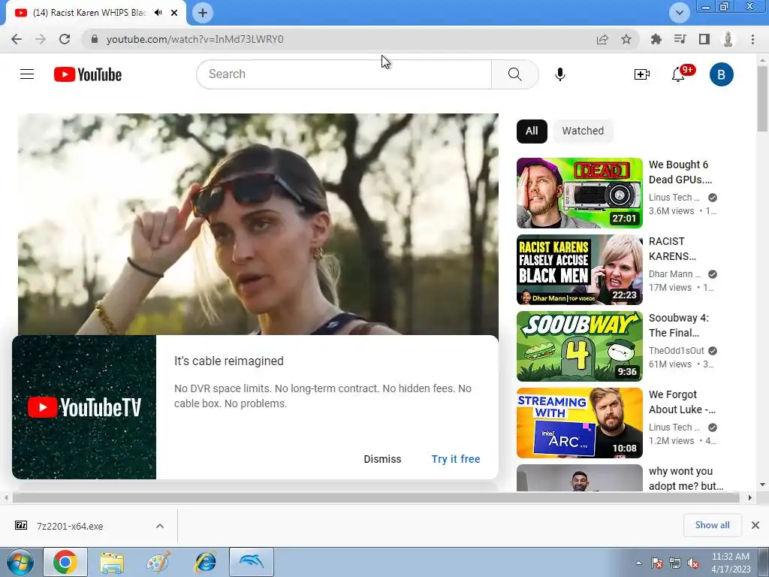Click vertical scrollbar down arrow
Image resolution: width=769 pixels, height=577 pixels.
coord(762,485)
